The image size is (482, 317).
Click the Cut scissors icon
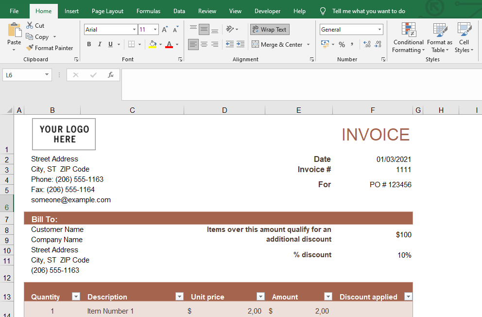click(30, 25)
